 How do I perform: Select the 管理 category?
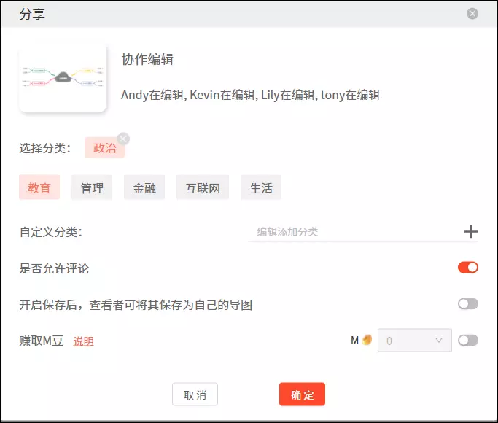pyautogui.click(x=92, y=187)
